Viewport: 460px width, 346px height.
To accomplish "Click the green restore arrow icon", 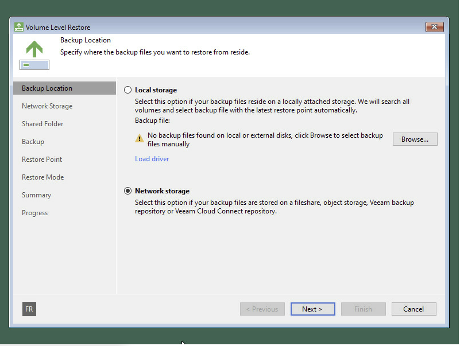I will pyautogui.click(x=34, y=48).
